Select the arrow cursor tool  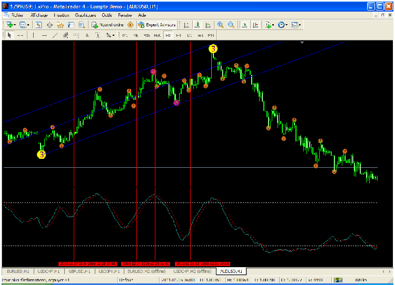pyautogui.click(x=10, y=35)
